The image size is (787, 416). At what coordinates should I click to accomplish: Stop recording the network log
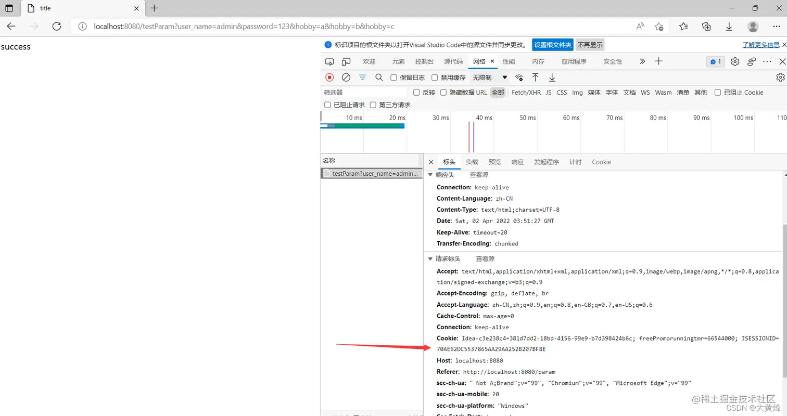point(329,77)
